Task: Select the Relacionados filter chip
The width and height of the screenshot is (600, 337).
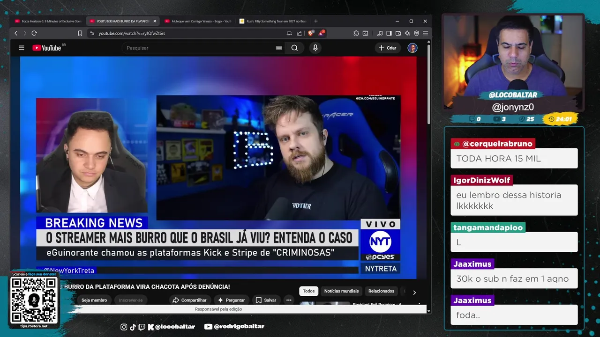Action: pos(381,291)
